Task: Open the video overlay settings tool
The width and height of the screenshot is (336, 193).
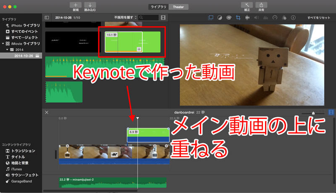Action: coord(211,18)
